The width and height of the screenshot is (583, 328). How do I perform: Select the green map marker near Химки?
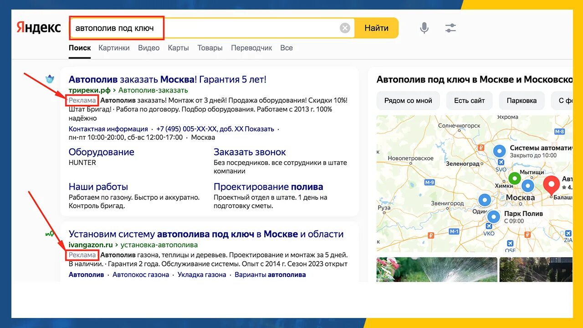pyautogui.click(x=515, y=179)
